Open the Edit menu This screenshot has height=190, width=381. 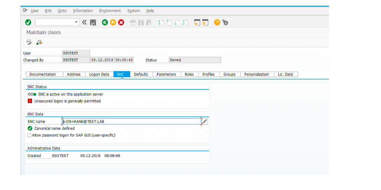click(x=48, y=11)
